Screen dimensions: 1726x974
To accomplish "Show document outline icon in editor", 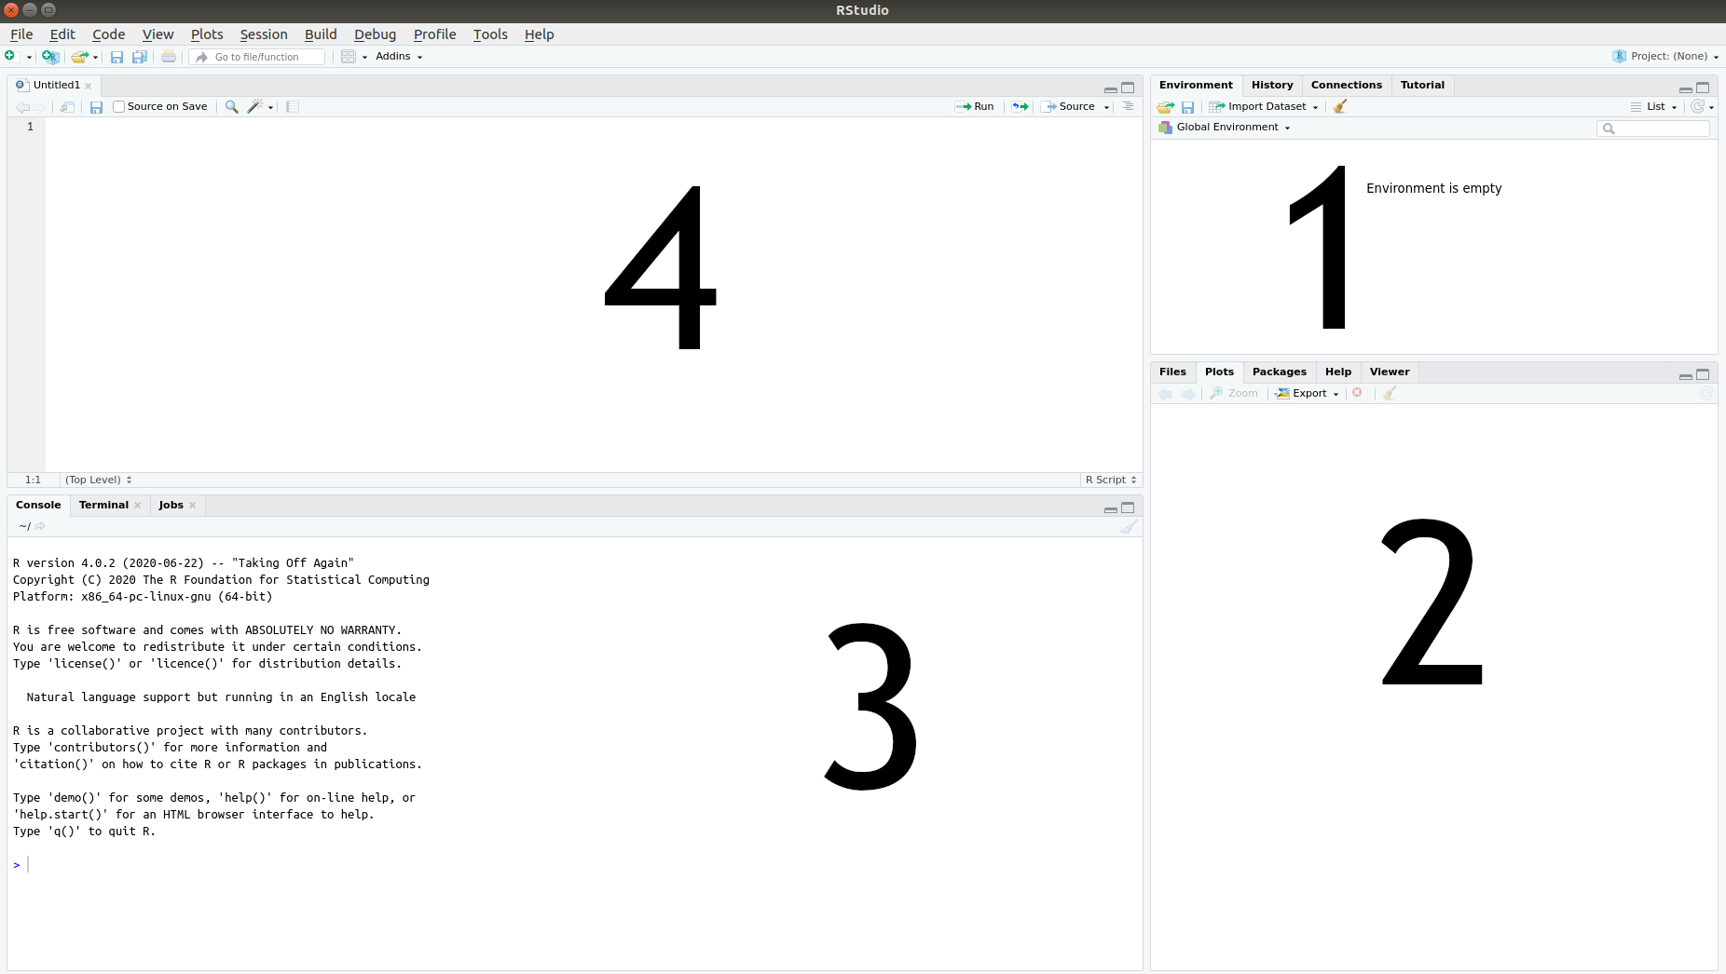I will (x=1128, y=106).
